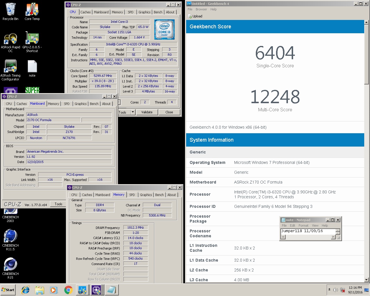Show hidden tray icons arrow

329,290
